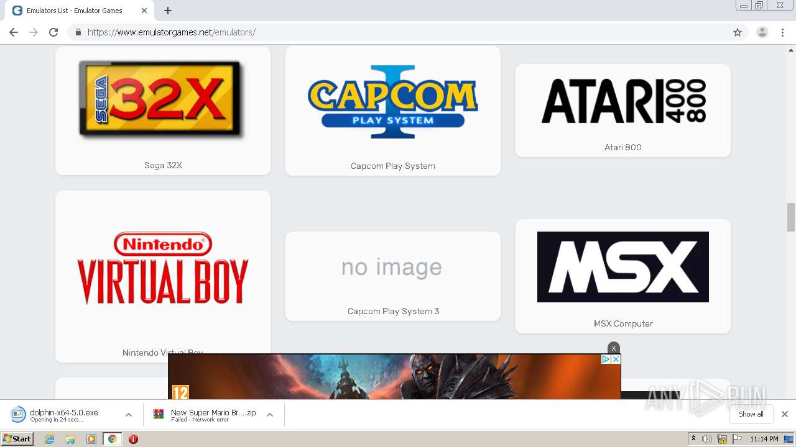796x447 pixels.
Task: Click the AdChoices triangle icon on ad
Action: coord(606,359)
